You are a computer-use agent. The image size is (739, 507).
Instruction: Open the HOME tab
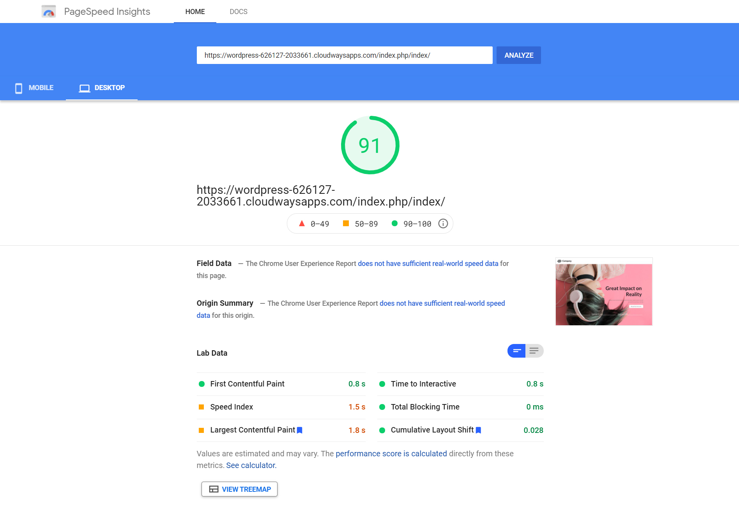[195, 11]
